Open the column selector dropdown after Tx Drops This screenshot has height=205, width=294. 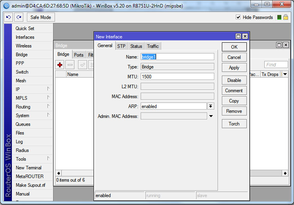285,74
